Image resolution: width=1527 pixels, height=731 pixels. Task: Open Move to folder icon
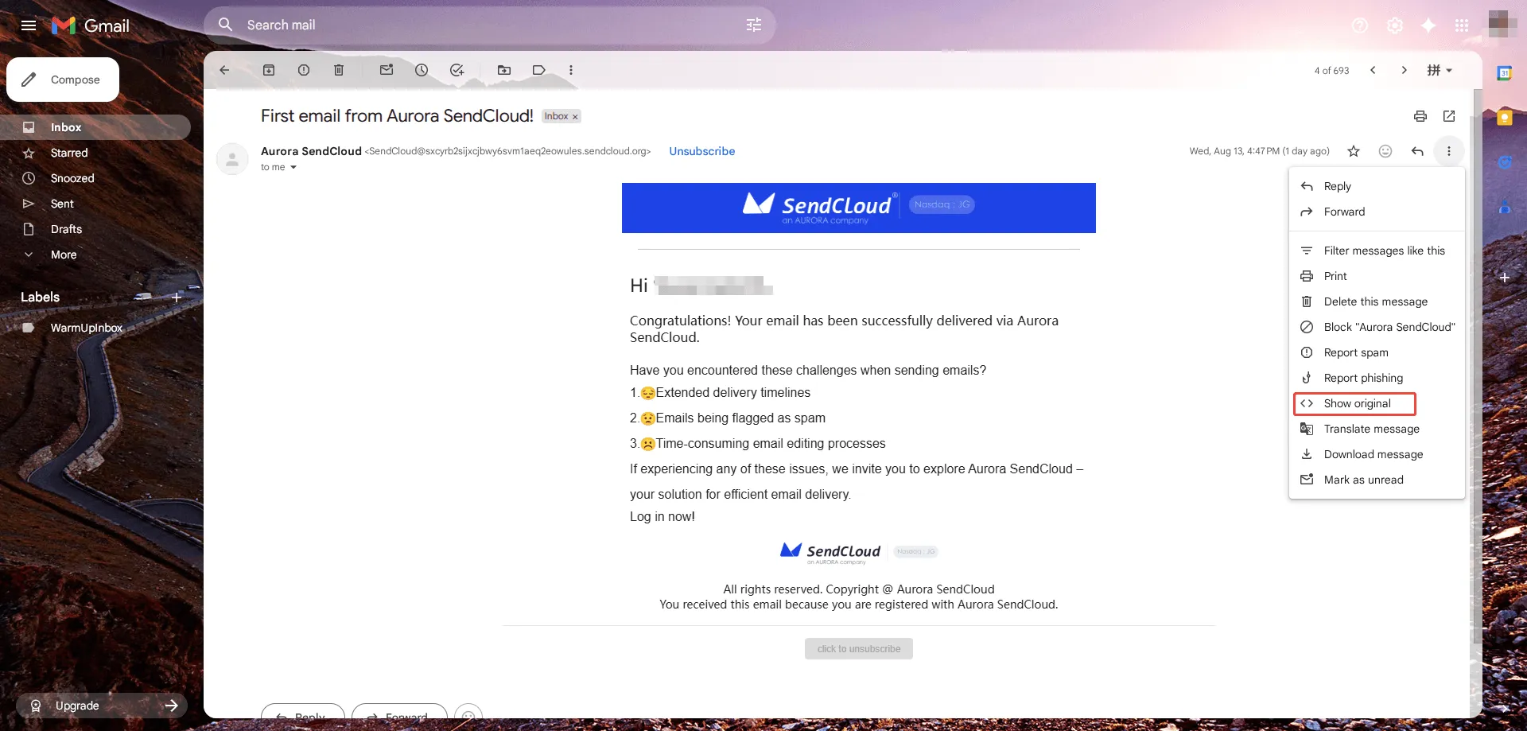(x=504, y=70)
